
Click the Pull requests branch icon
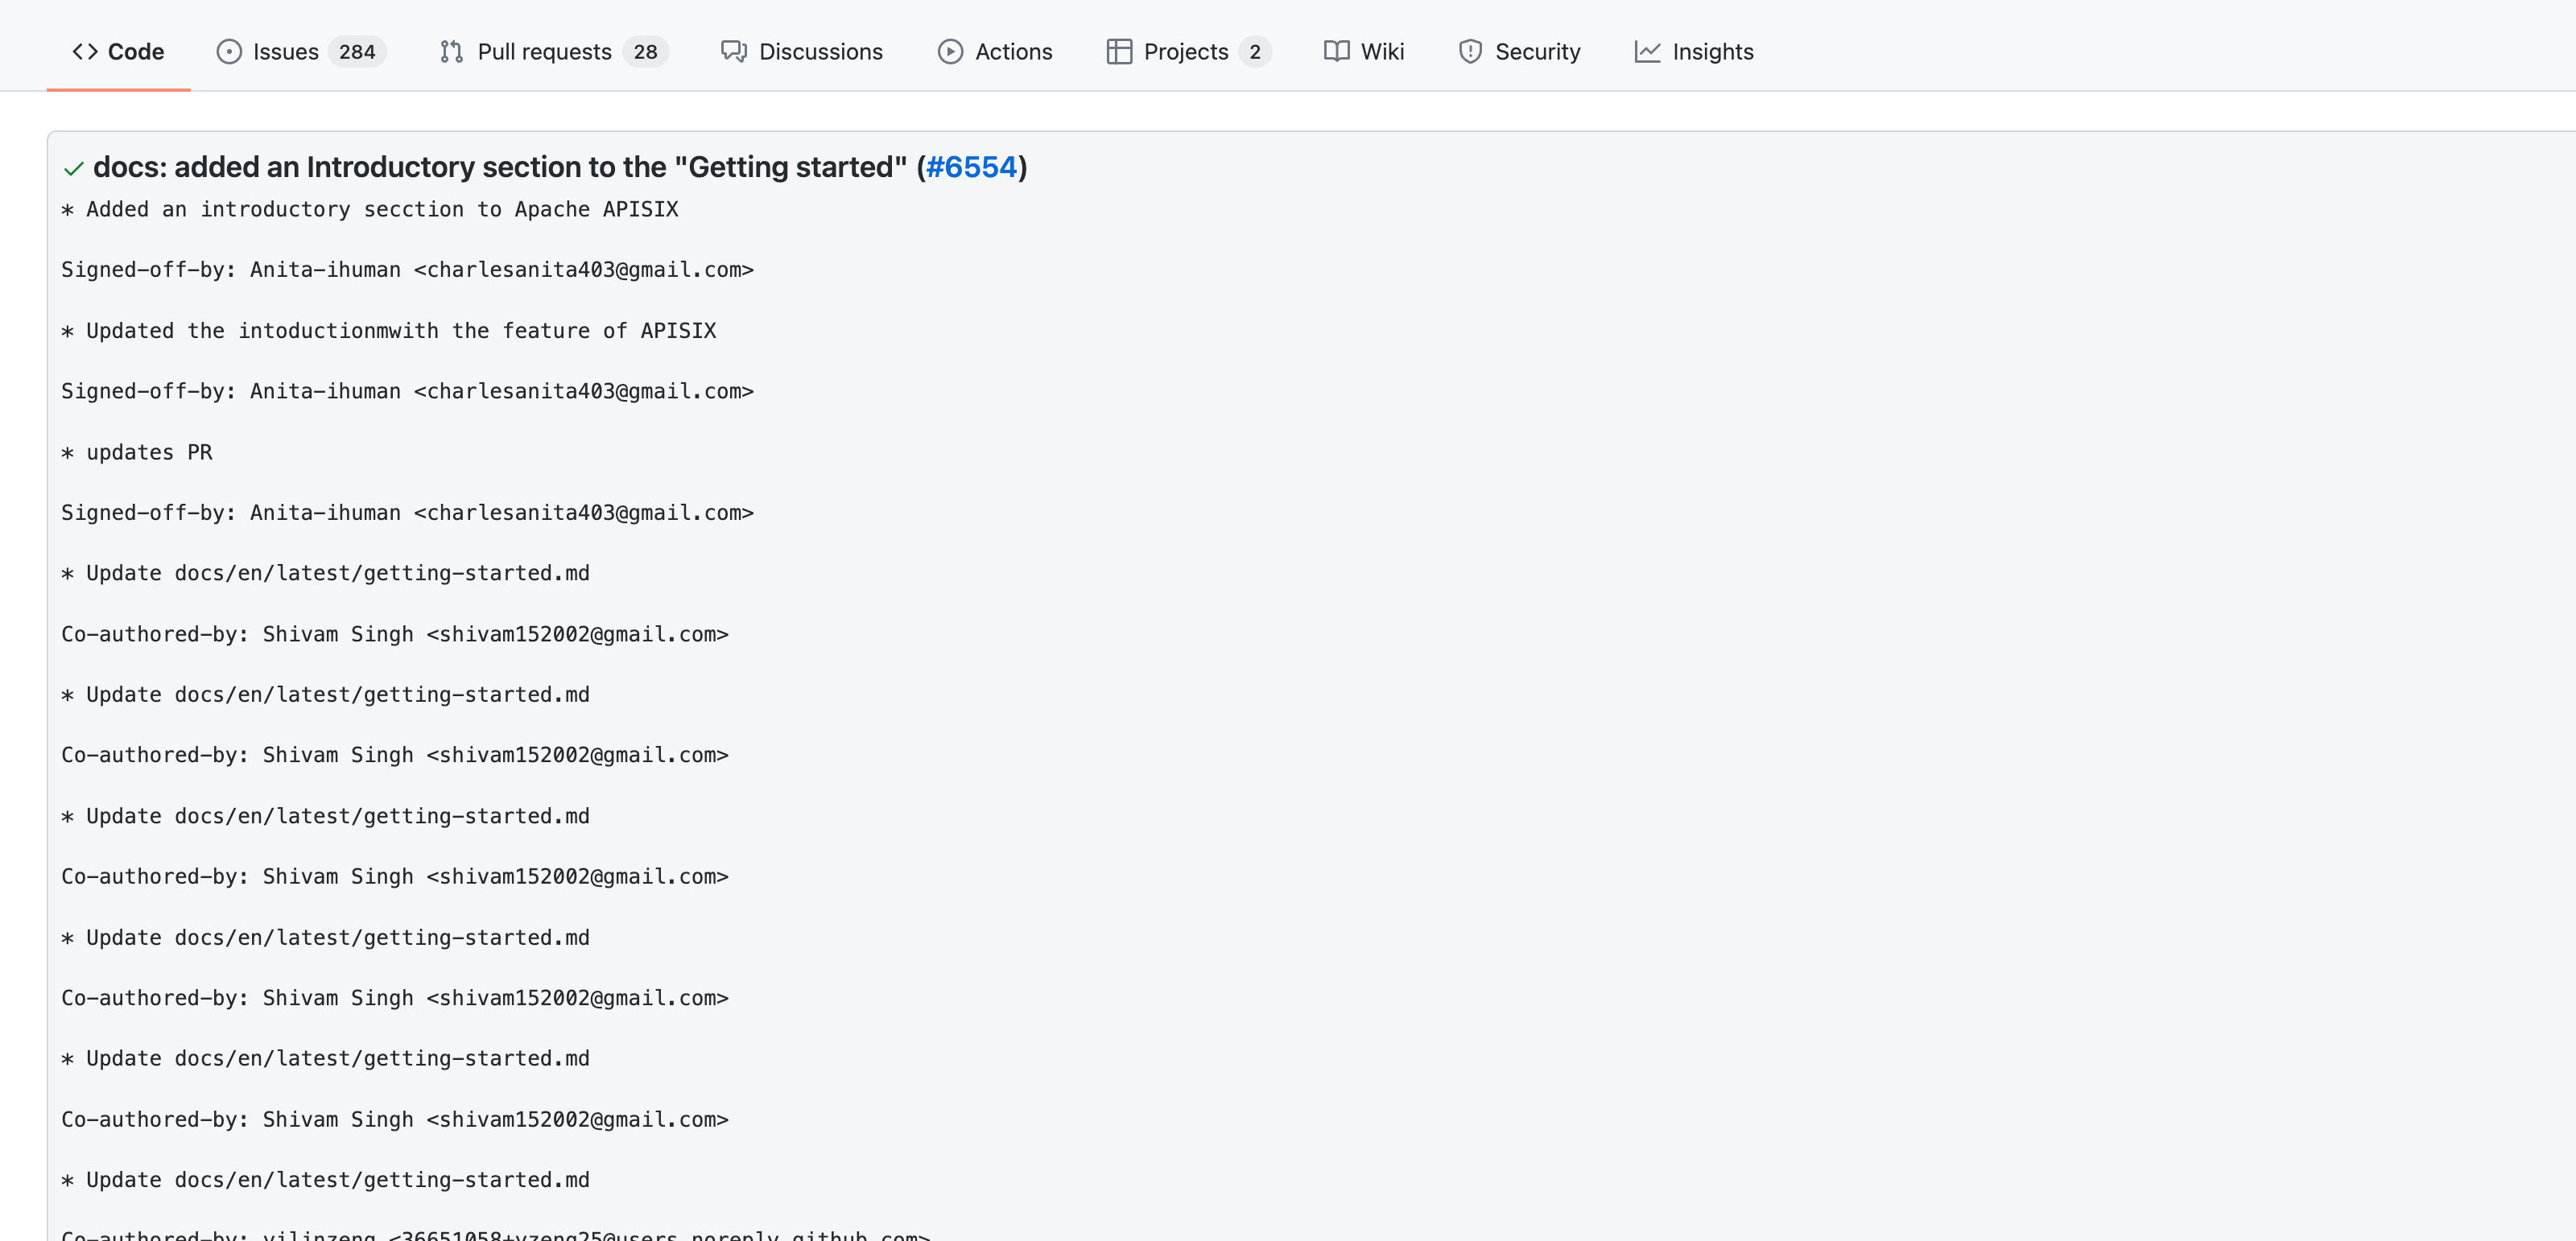coord(451,52)
